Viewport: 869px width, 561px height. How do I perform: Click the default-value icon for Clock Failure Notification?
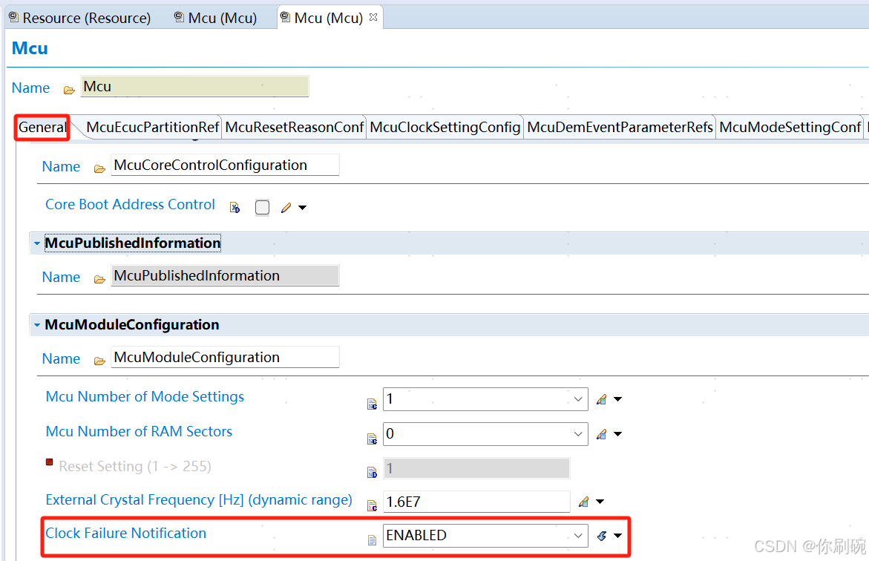tap(601, 536)
